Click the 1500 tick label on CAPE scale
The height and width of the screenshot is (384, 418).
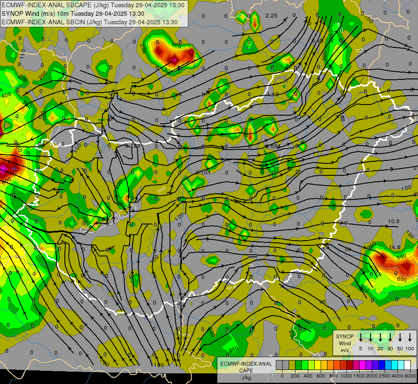(x=359, y=376)
